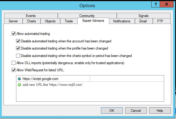Open the Signals tab
Screen dimensions: 176x119
coord(144,16)
